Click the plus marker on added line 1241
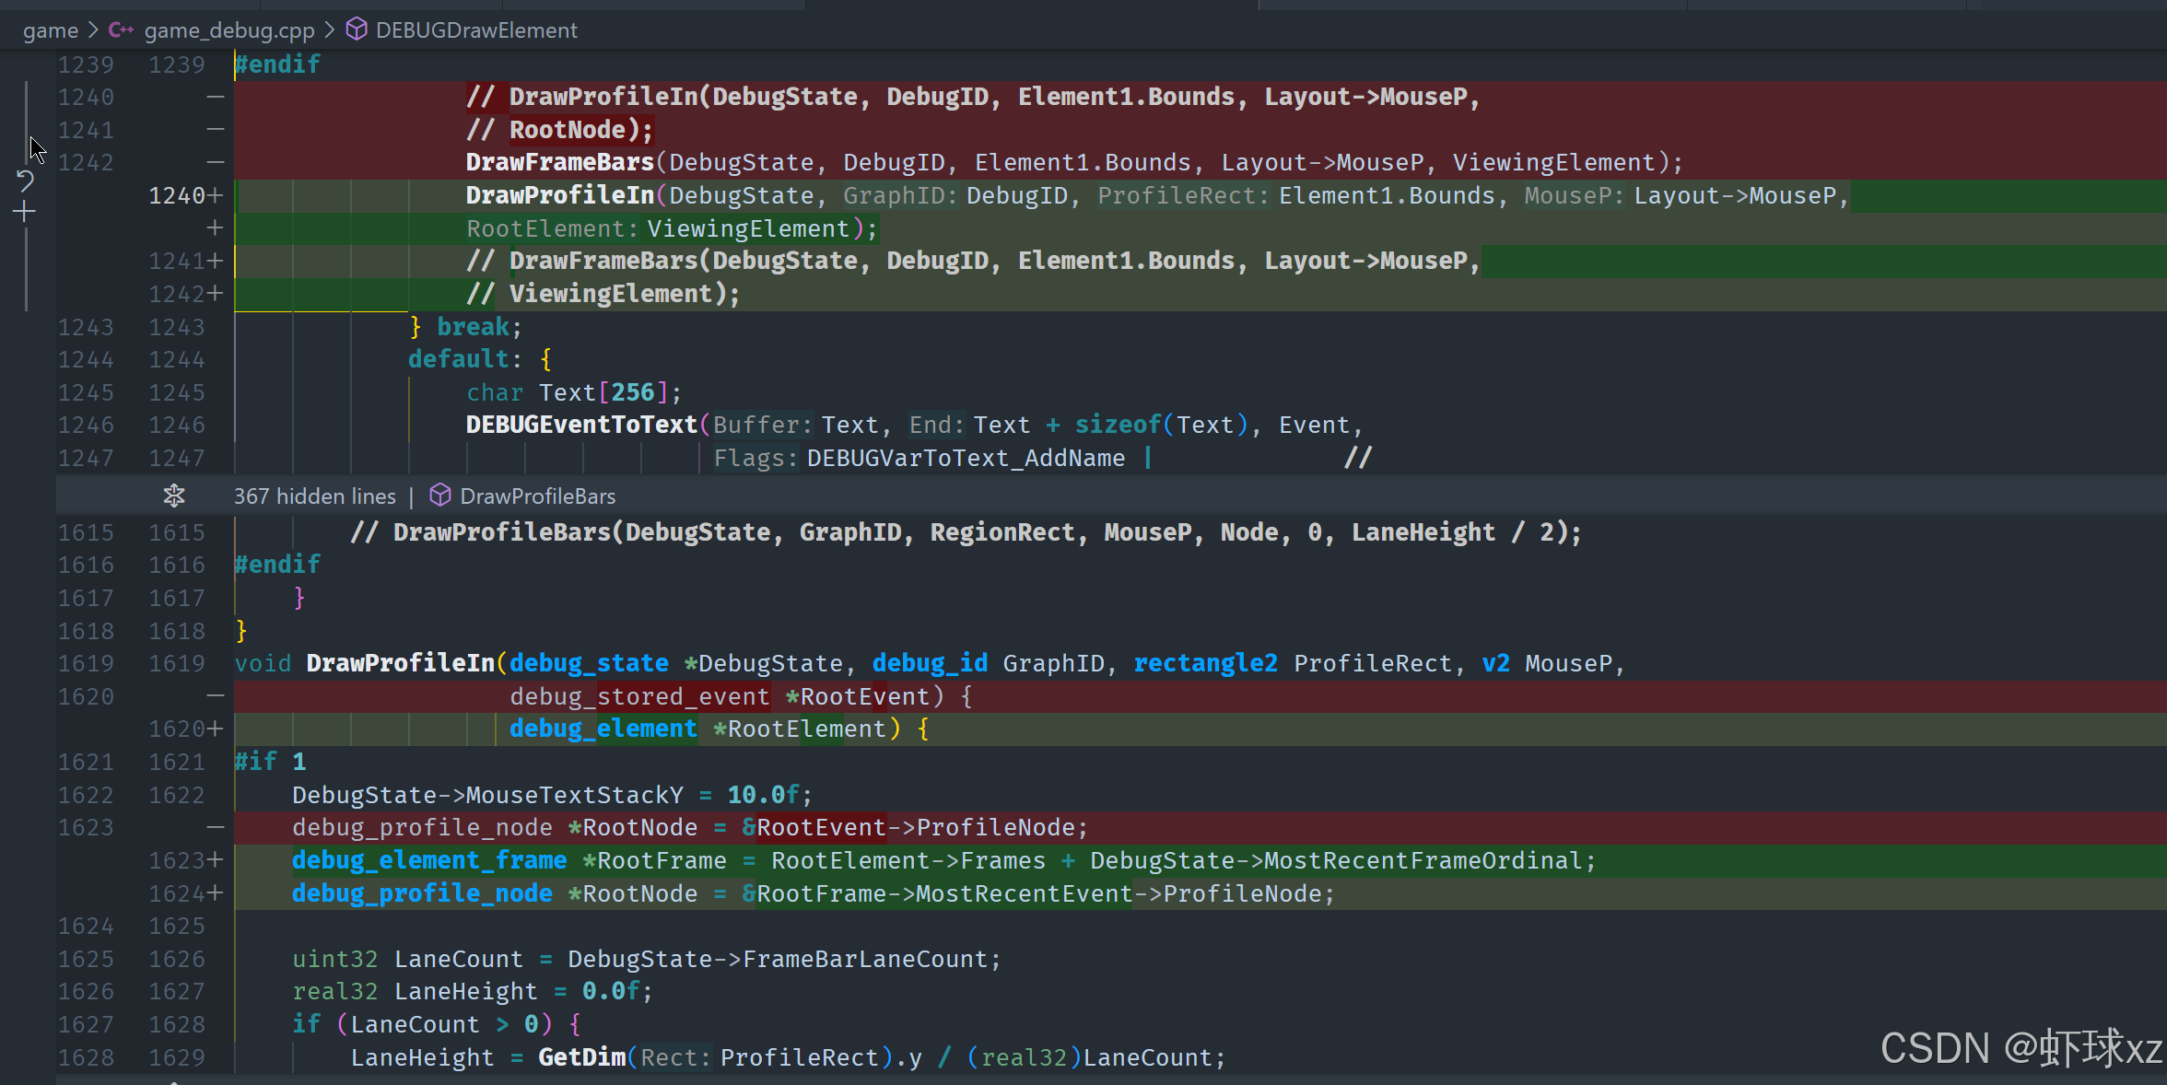 (x=216, y=262)
